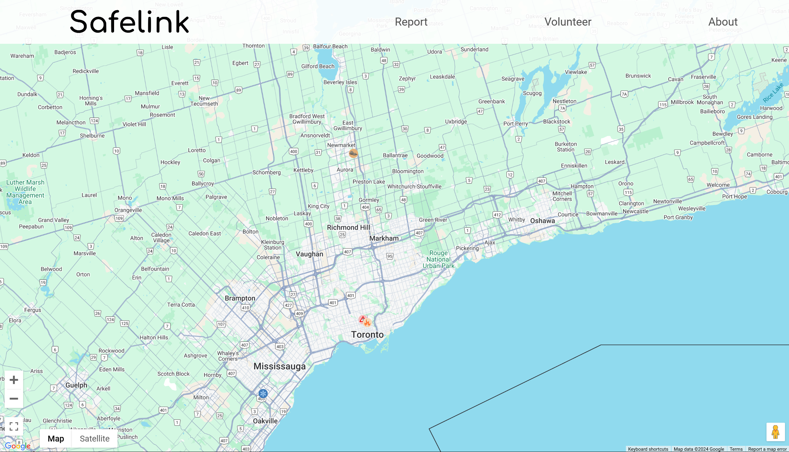Viewport: 789px width, 452px height.
Task: Click the rockslide marker near Newmarket
Action: [x=353, y=153]
